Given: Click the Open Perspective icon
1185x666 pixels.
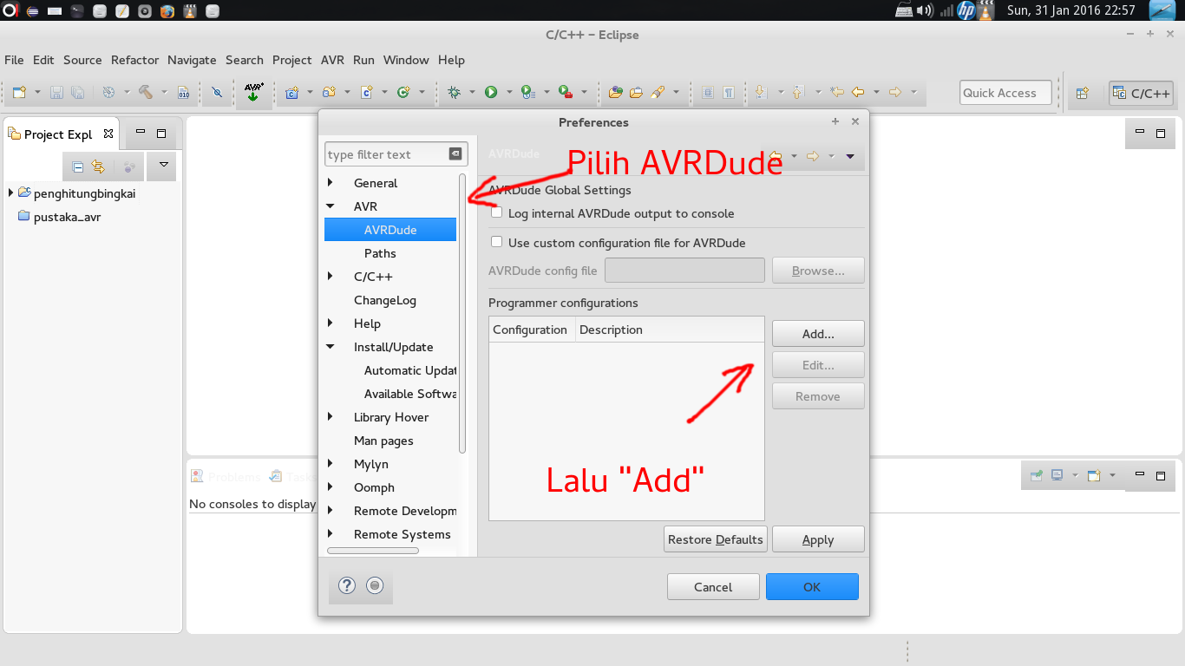Looking at the screenshot, I should click(1083, 93).
